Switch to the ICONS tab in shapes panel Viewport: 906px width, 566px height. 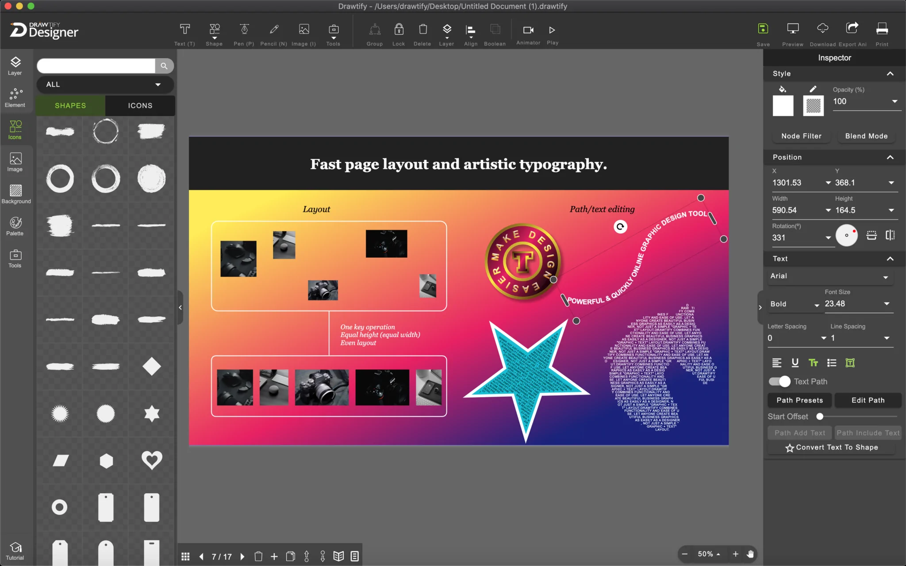coord(140,105)
